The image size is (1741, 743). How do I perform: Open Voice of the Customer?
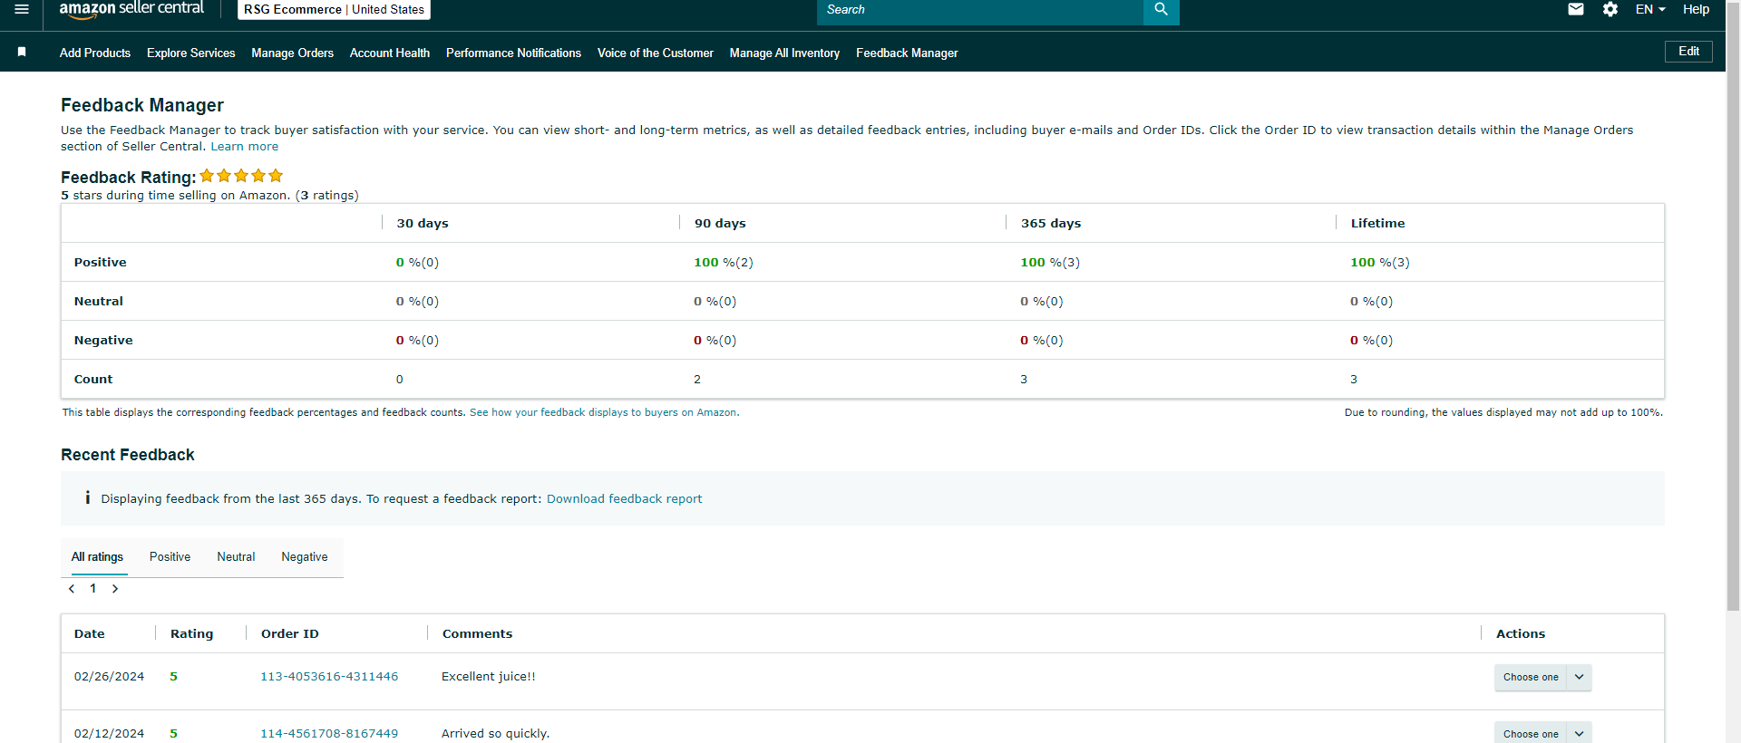pos(656,53)
